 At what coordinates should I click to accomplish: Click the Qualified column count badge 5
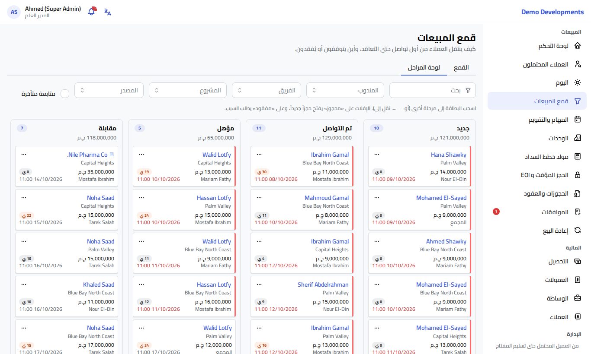140,128
